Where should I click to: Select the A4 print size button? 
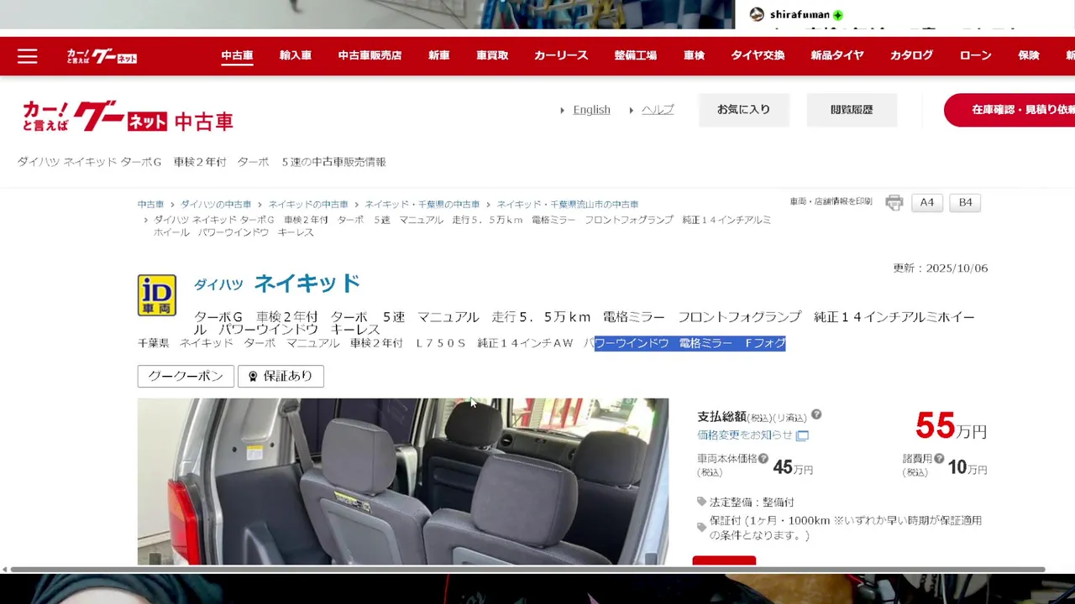[x=927, y=203]
